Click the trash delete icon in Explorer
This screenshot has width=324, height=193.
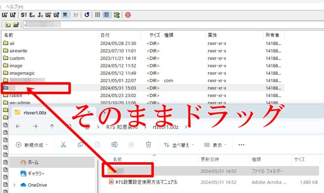coord(148,145)
